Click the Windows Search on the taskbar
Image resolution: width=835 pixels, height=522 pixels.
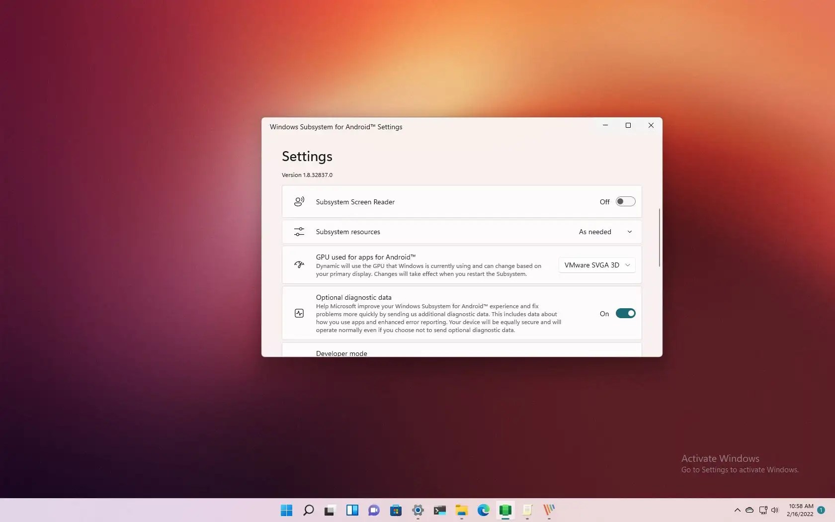click(x=308, y=511)
